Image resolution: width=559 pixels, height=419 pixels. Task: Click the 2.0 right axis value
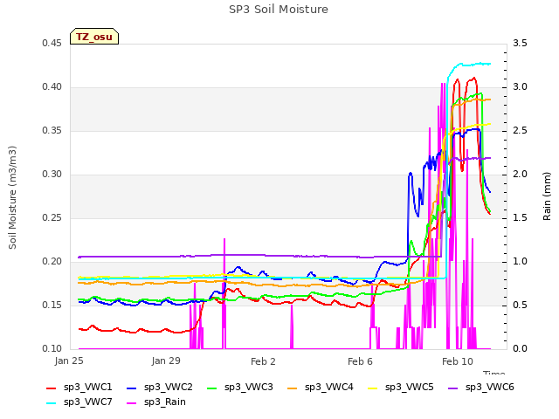point(521,175)
